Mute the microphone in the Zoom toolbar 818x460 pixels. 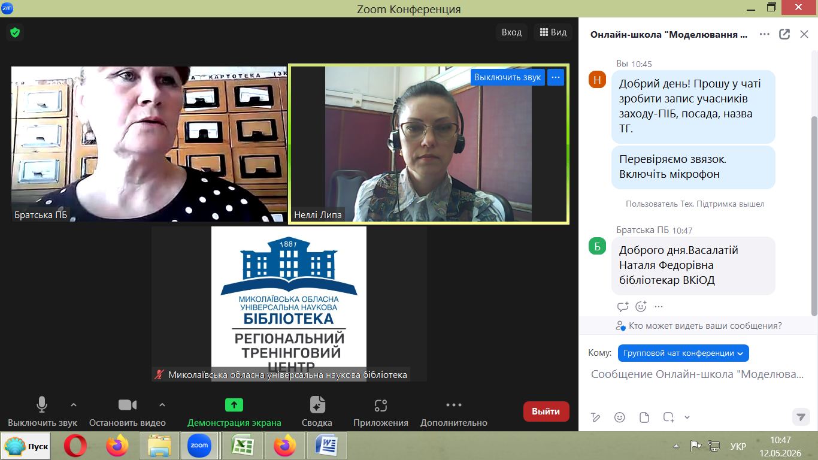coord(43,411)
